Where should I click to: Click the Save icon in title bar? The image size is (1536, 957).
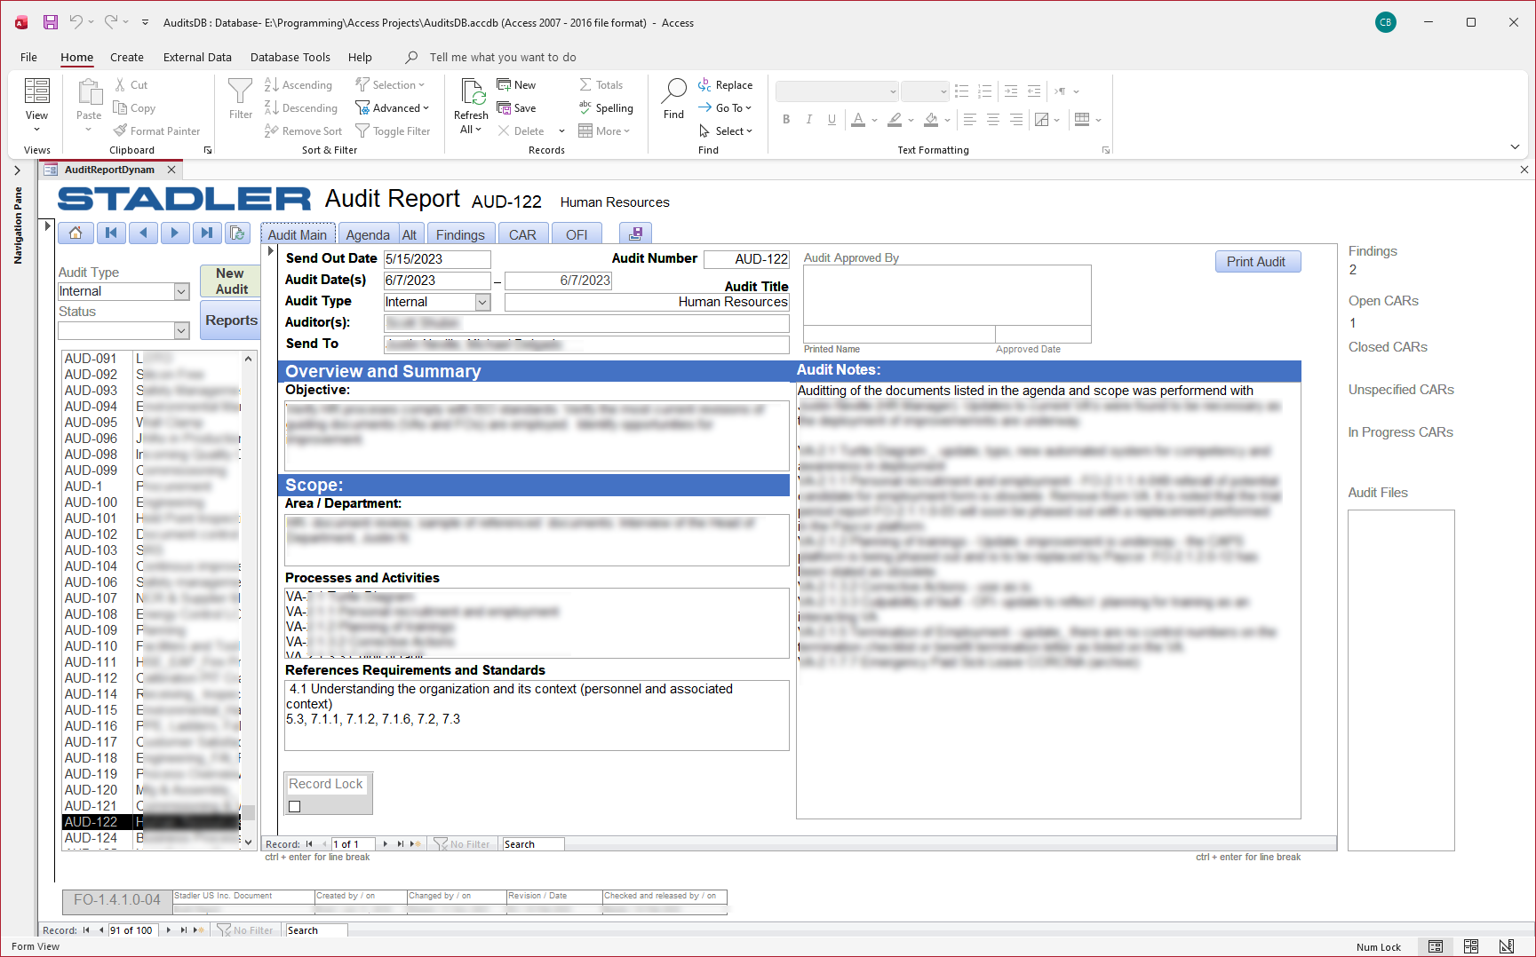point(51,22)
